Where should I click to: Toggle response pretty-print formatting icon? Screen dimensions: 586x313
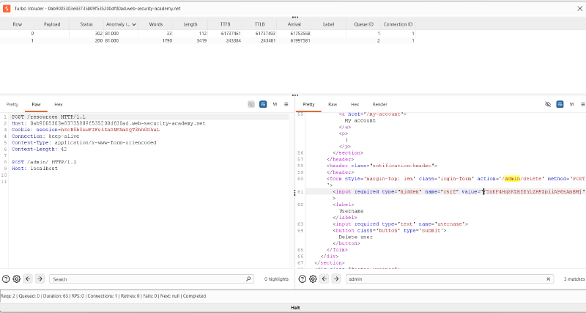coord(560,104)
